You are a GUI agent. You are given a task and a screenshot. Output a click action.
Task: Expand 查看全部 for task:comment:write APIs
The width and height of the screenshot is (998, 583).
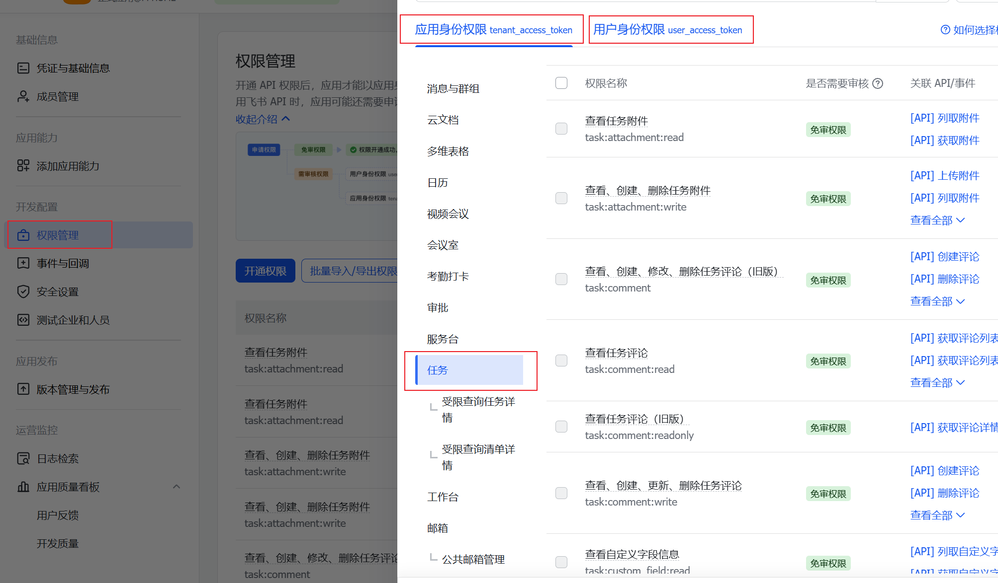click(937, 515)
